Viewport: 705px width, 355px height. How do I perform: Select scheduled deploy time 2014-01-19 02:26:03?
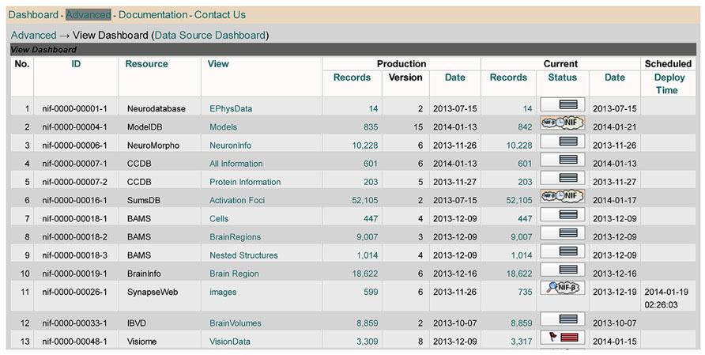point(666,298)
